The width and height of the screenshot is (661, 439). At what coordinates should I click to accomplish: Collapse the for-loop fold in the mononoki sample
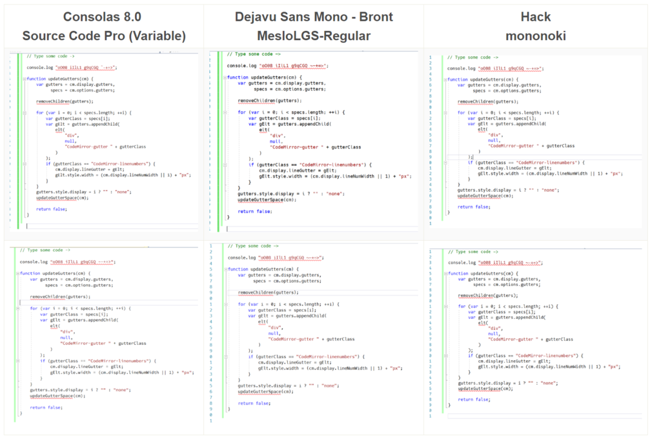[x=445, y=307]
